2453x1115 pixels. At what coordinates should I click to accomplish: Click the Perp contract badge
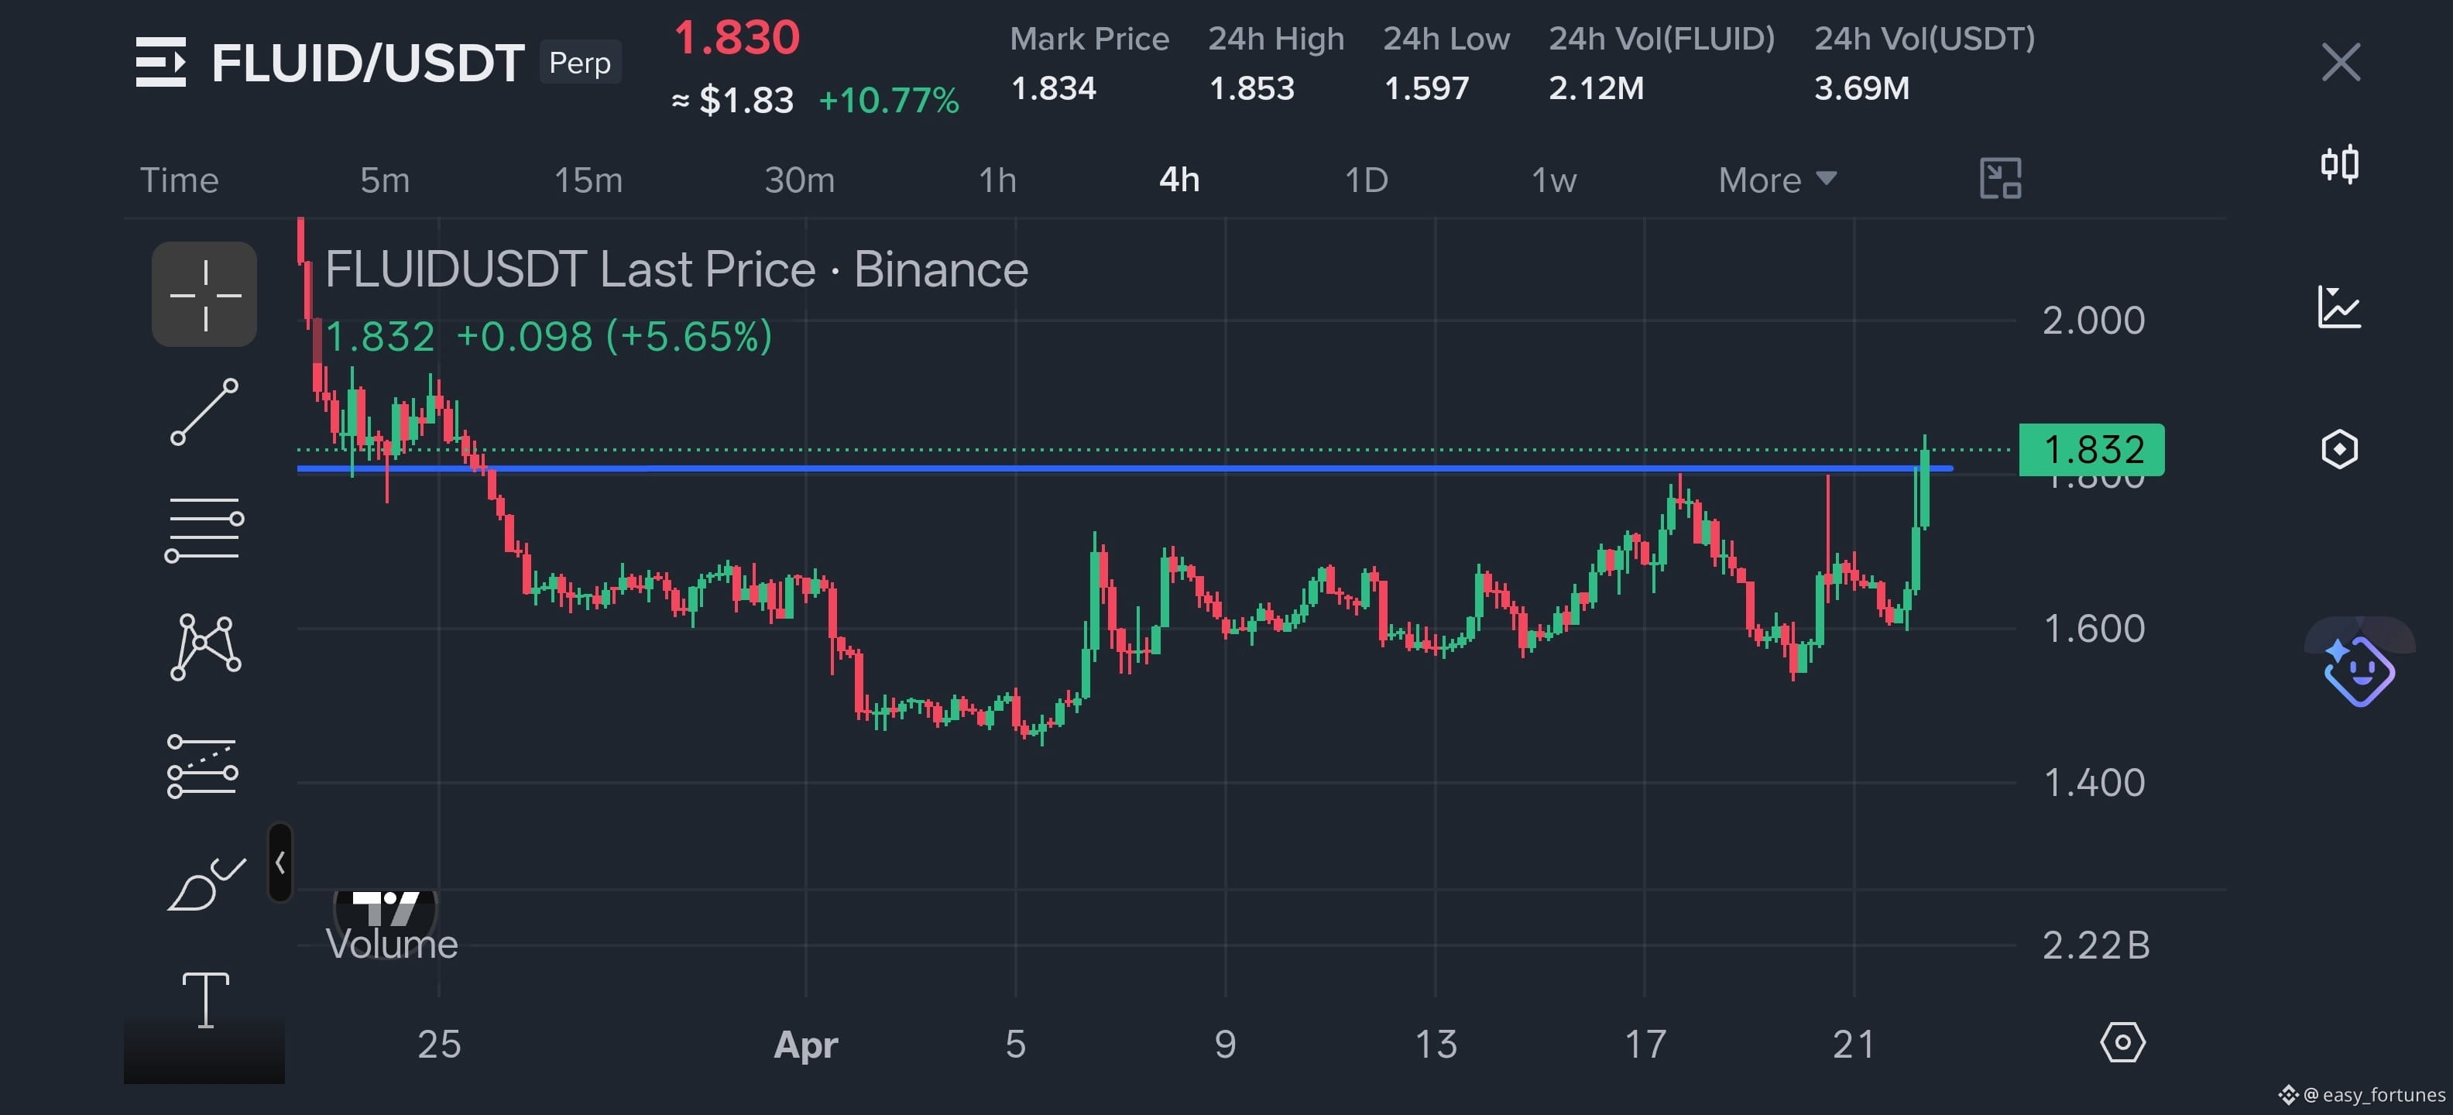click(x=580, y=63)
